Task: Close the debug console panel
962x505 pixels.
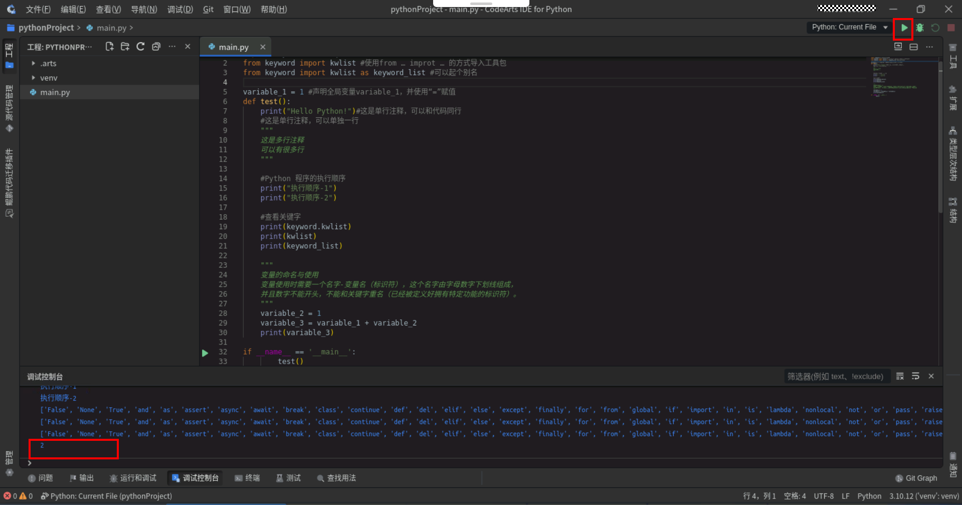Action: (x=931, y=376)
